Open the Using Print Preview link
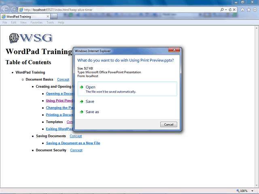Image resolution: width=259 pixels, height=194 pixels. [59, 101]
